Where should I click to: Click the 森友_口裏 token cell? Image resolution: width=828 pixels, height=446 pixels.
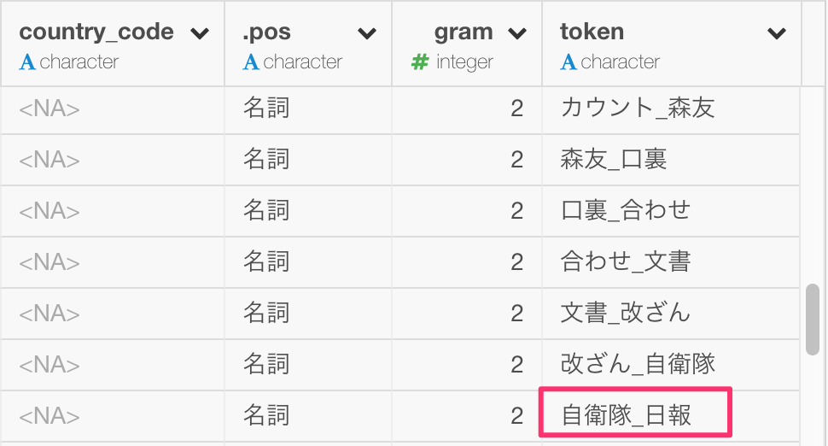pos(671,160)
